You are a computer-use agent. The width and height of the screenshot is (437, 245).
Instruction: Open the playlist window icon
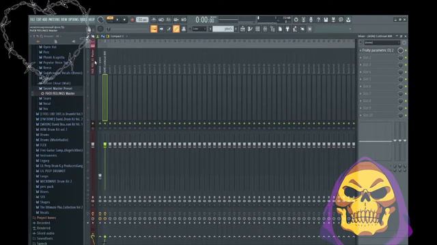click(x=243, y=29)
